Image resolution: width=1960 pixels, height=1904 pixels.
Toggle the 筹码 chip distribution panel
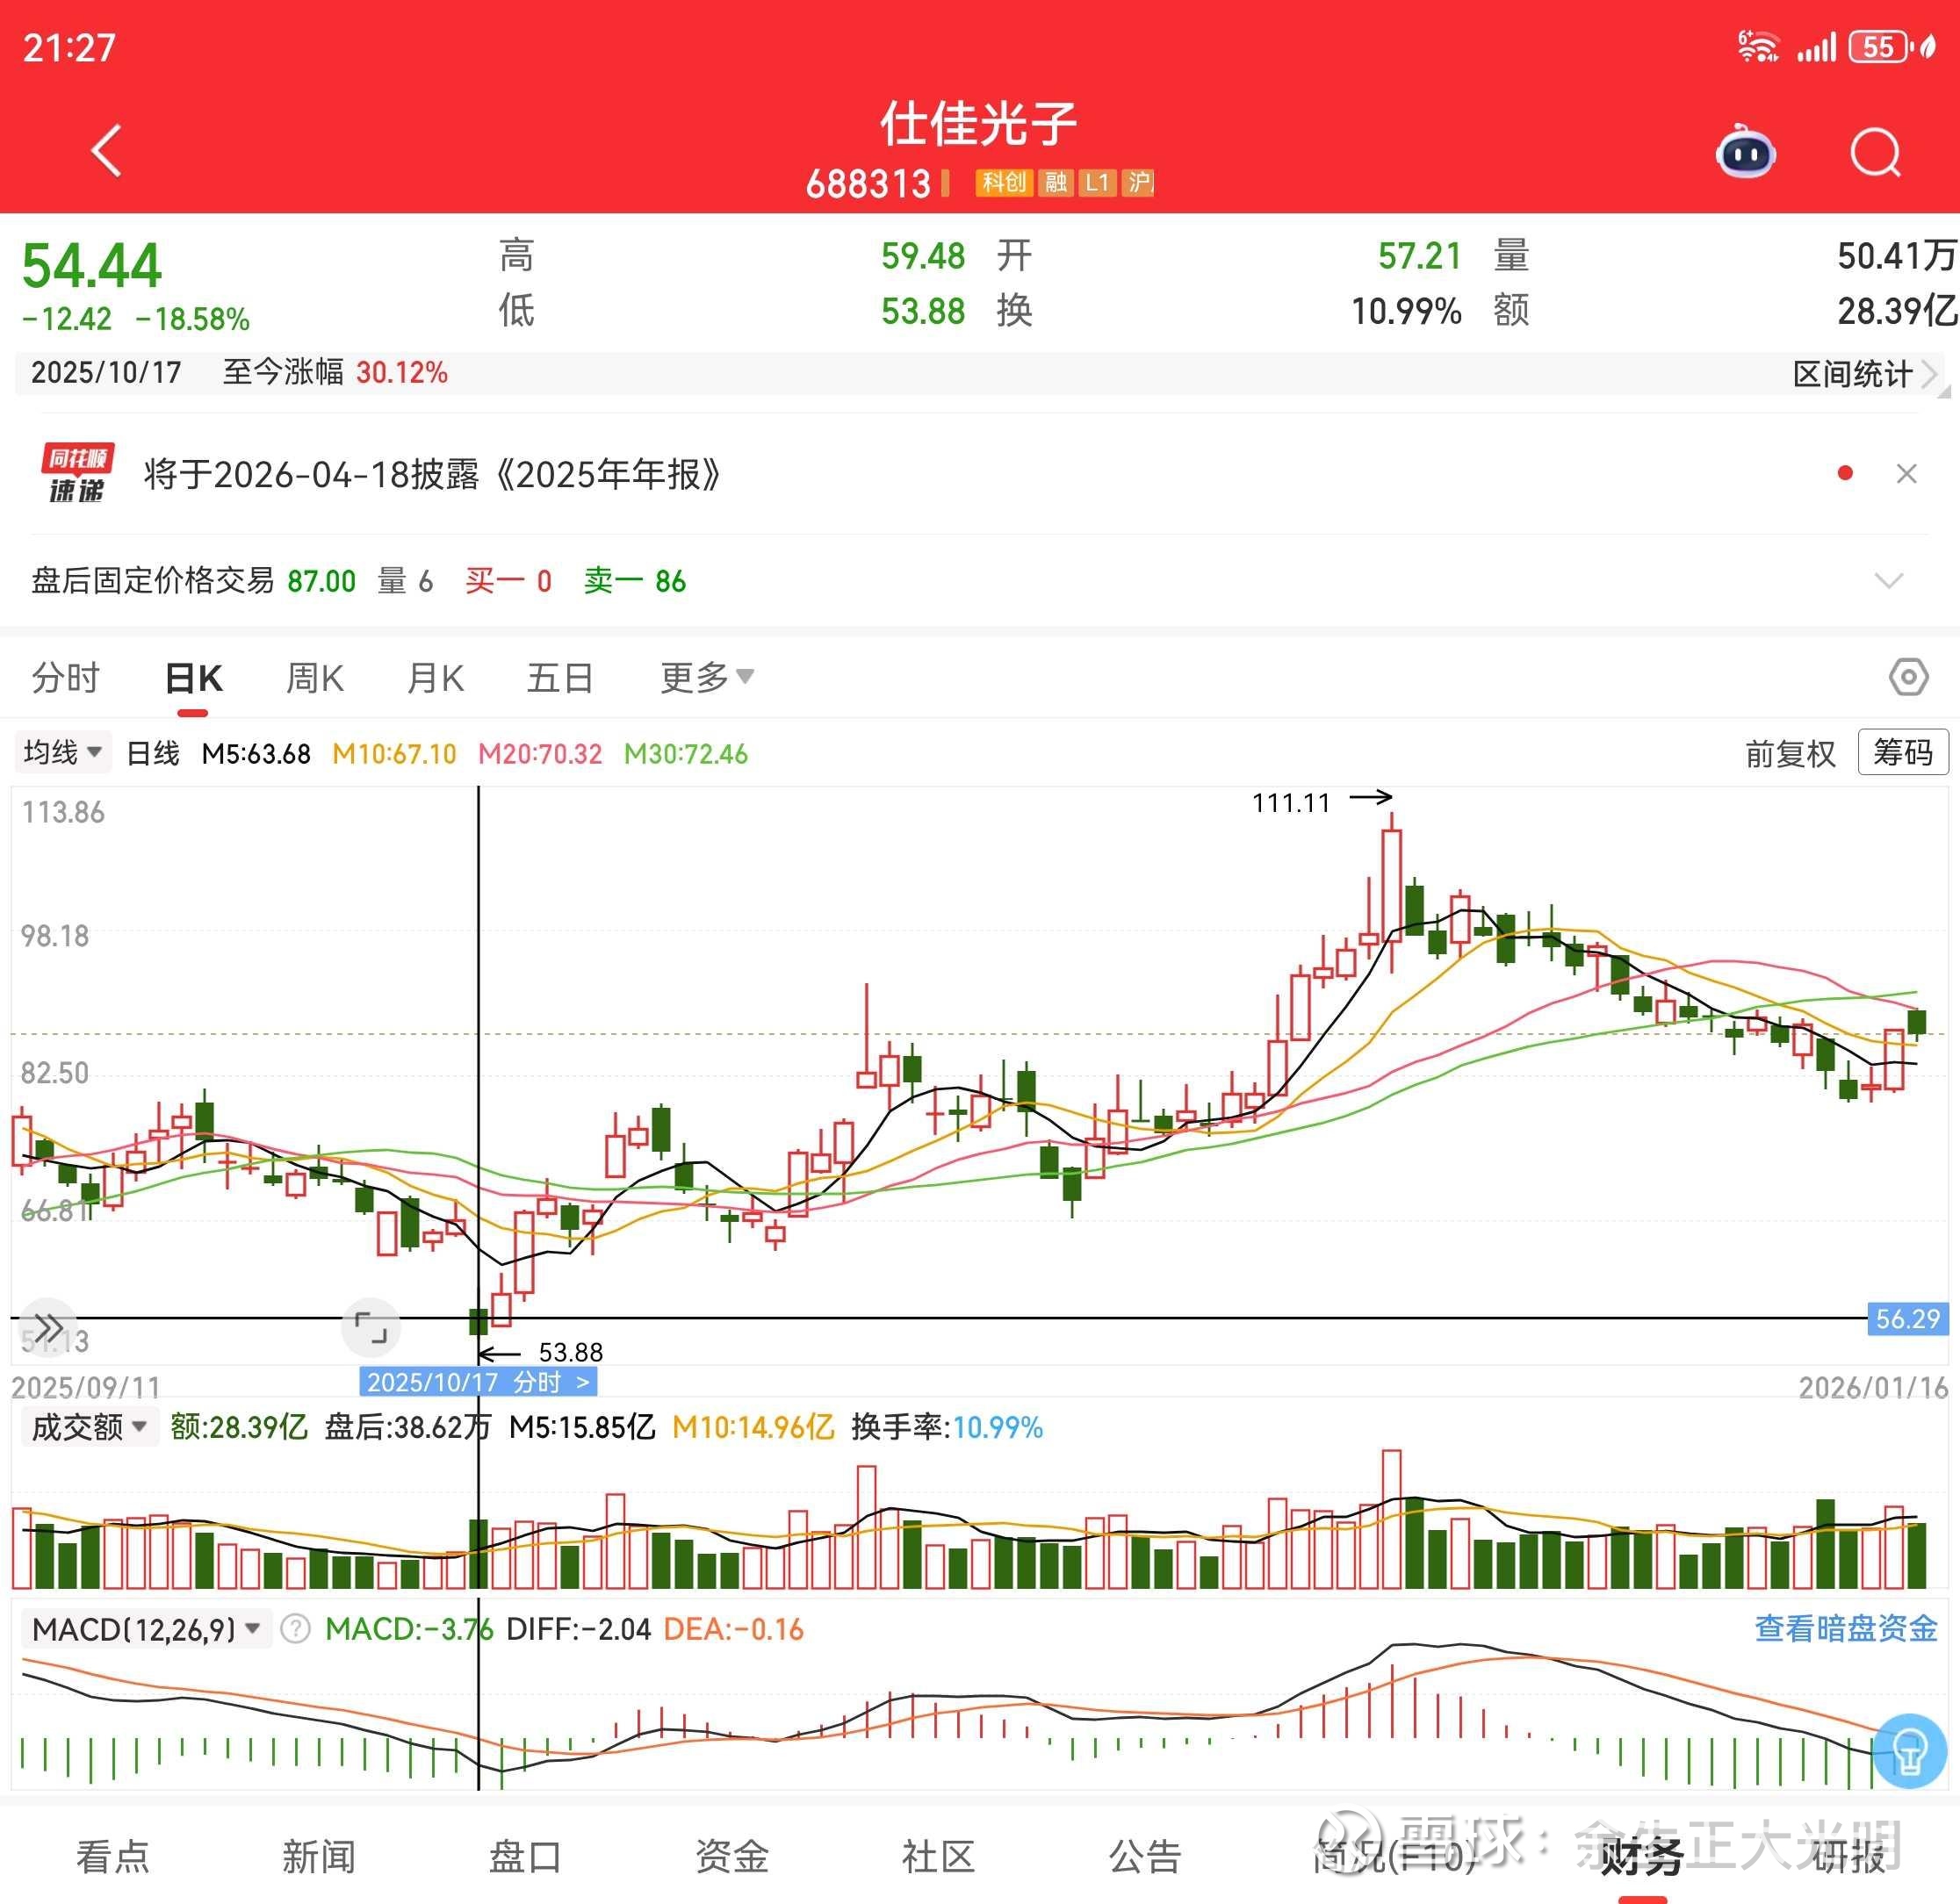tap(1902, 752)
